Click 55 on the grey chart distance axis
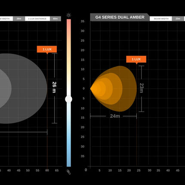Screen dimensions: 185x185 coord(37,170)
